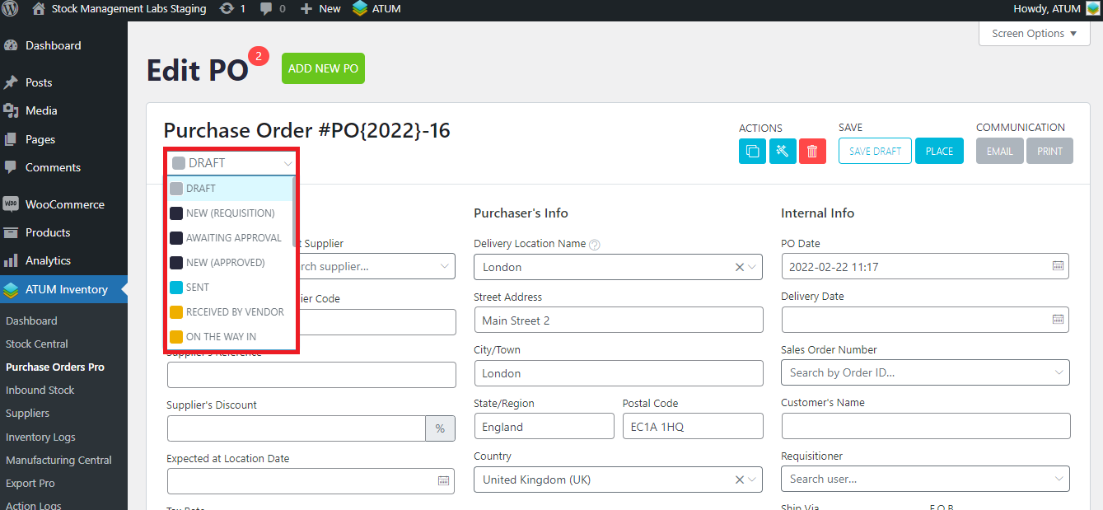The height and width of the screenshot is (510, 1103).
Task: Click the Supplier's Discount input field
Action: coord(297,428)
